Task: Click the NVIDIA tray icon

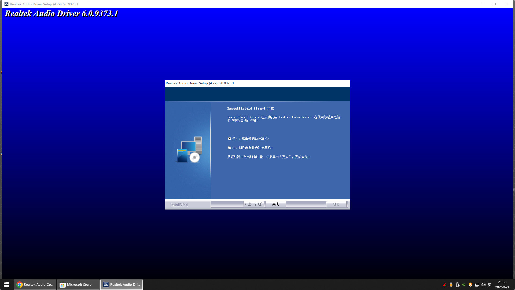Action: pyautogui.click(x=464, y=285)
